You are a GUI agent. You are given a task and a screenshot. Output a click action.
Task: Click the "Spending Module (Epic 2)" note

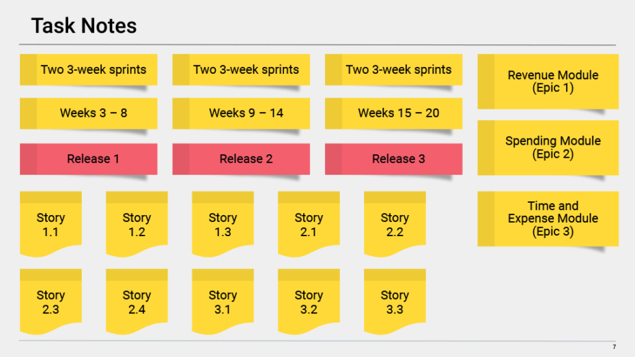tap(553, 147)
